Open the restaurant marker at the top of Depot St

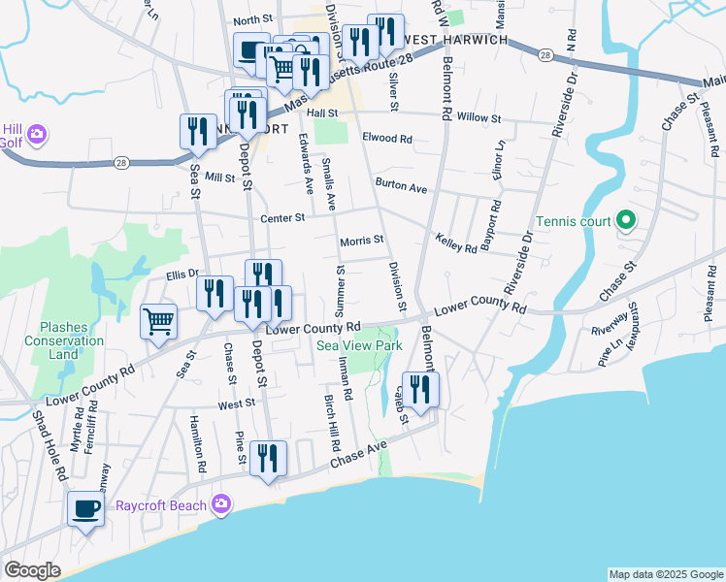pyautogui.click(x=247, y=118)
